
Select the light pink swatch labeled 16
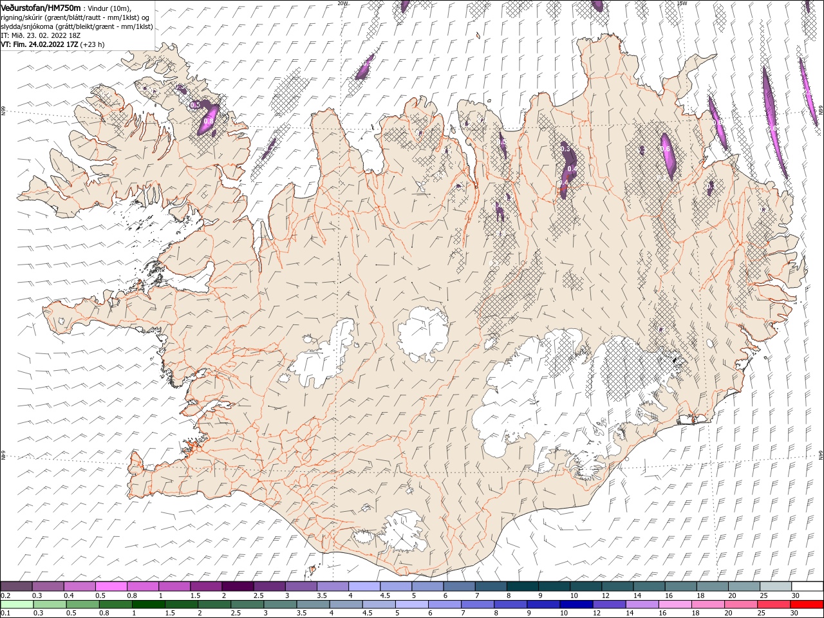(x=674, y=604)
